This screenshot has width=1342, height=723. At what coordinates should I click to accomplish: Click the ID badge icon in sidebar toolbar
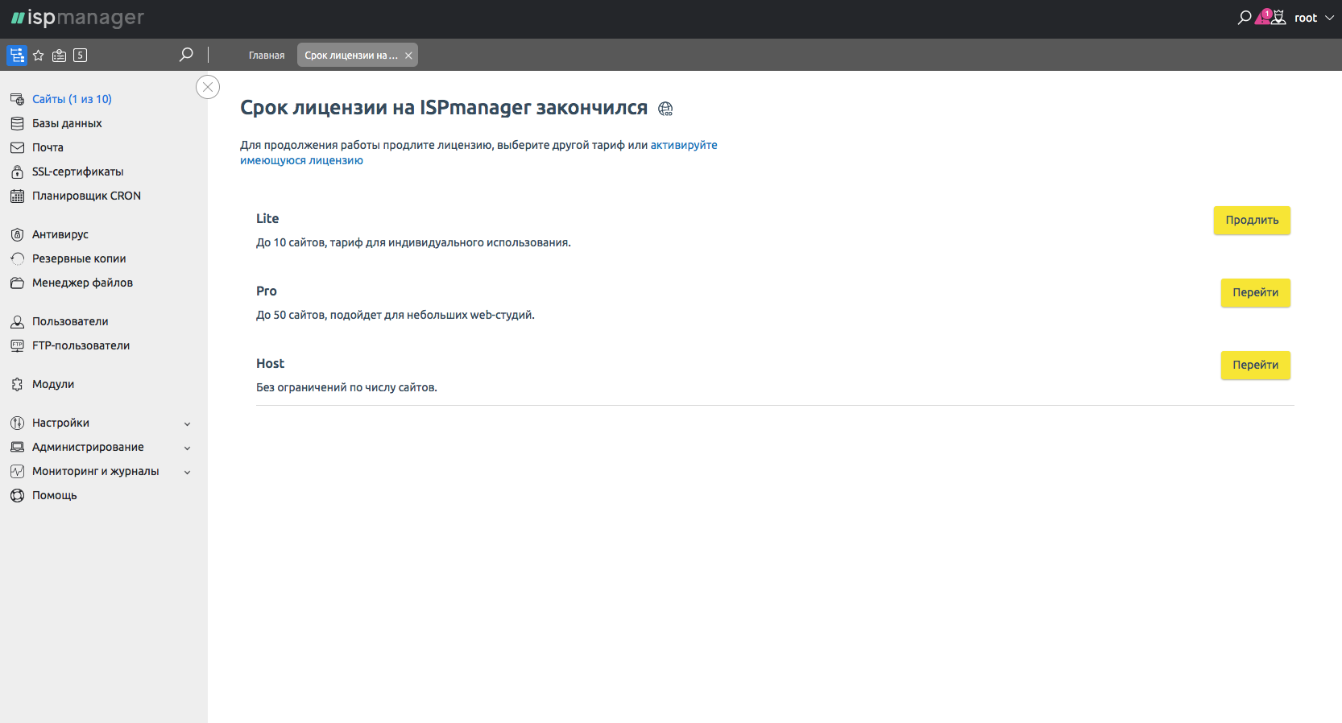coord(59,56)
